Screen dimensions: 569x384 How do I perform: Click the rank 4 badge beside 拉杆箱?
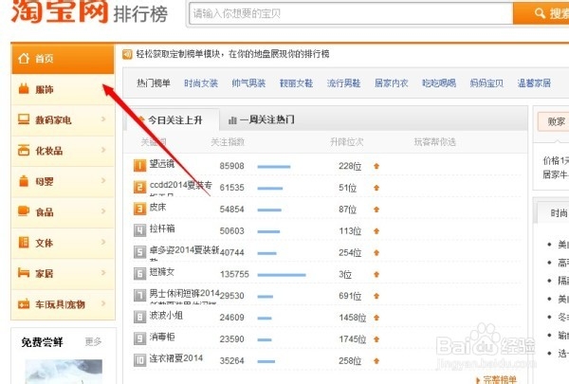pos(139,230)
